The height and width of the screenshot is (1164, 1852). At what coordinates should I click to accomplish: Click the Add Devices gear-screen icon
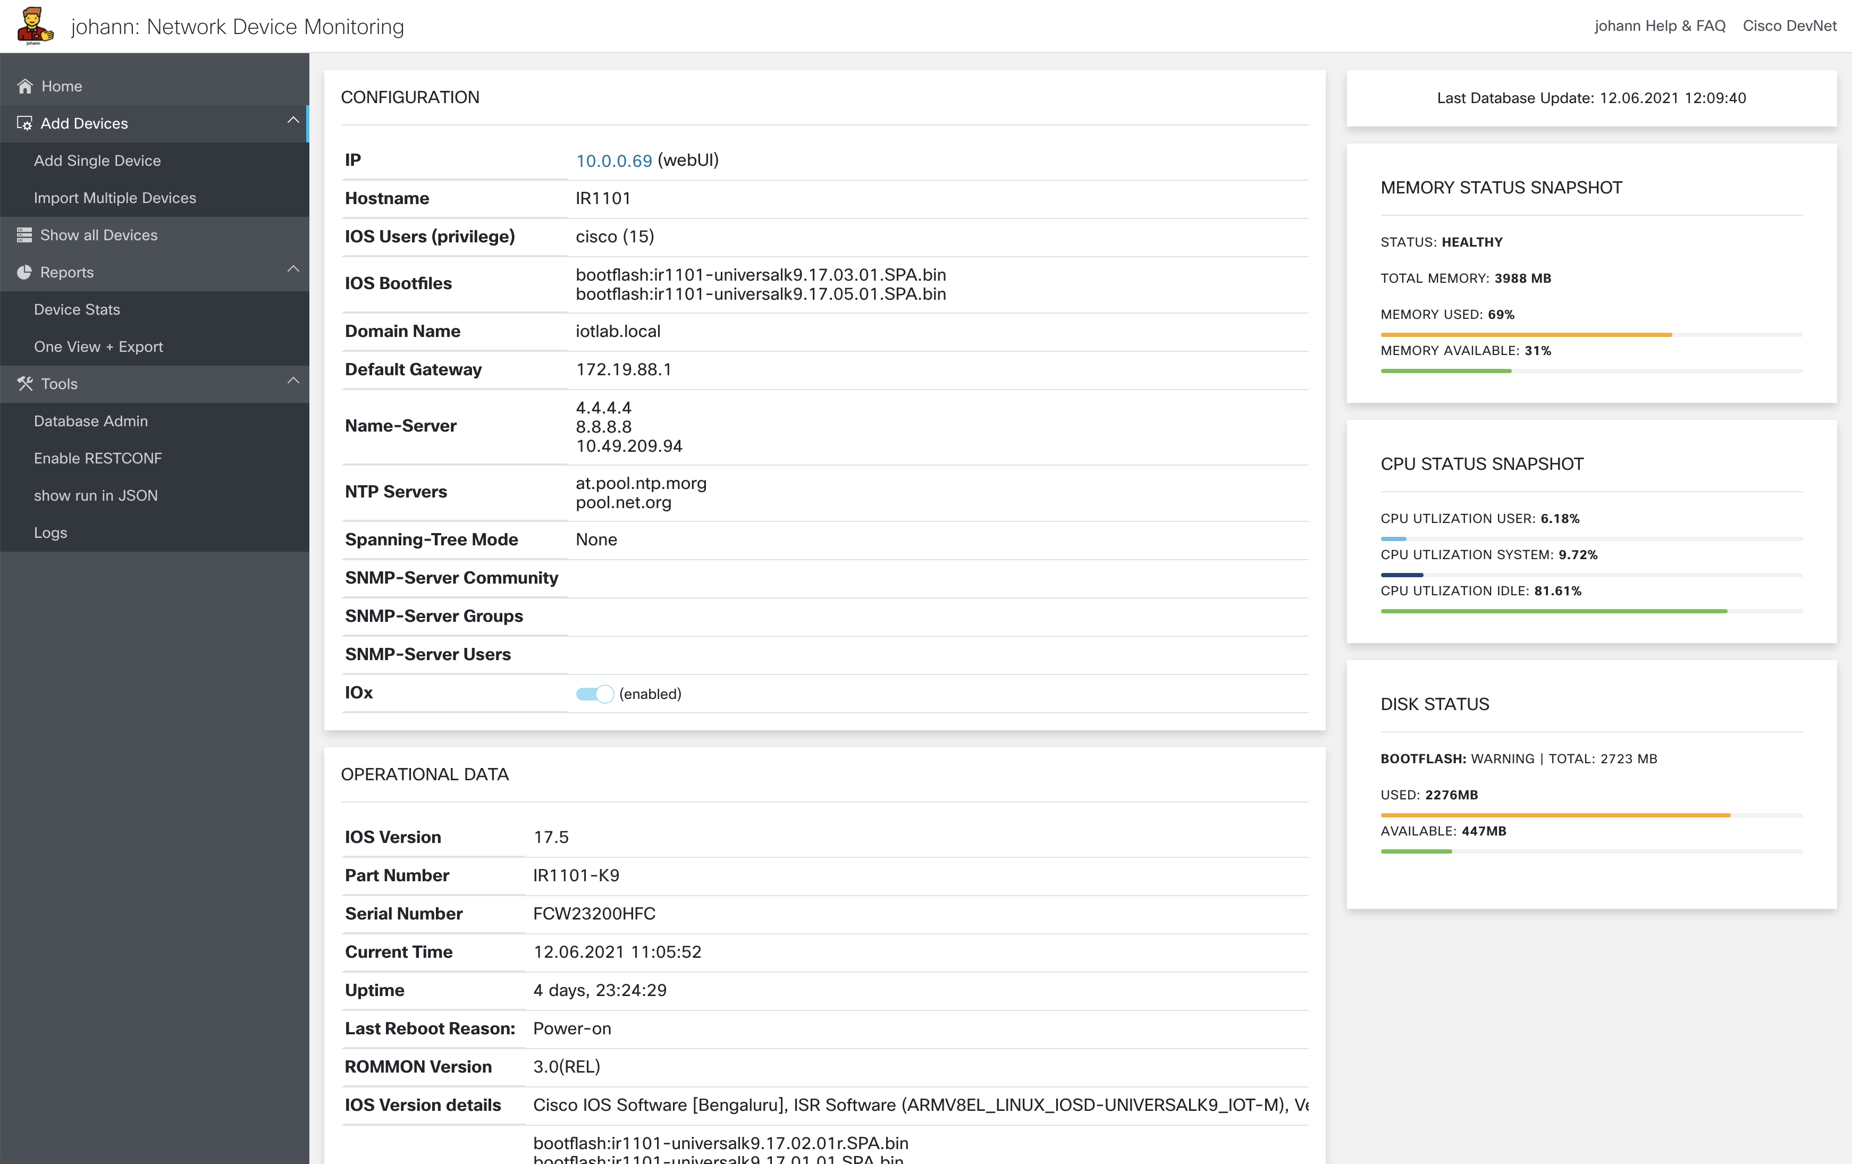coord(24,124)
